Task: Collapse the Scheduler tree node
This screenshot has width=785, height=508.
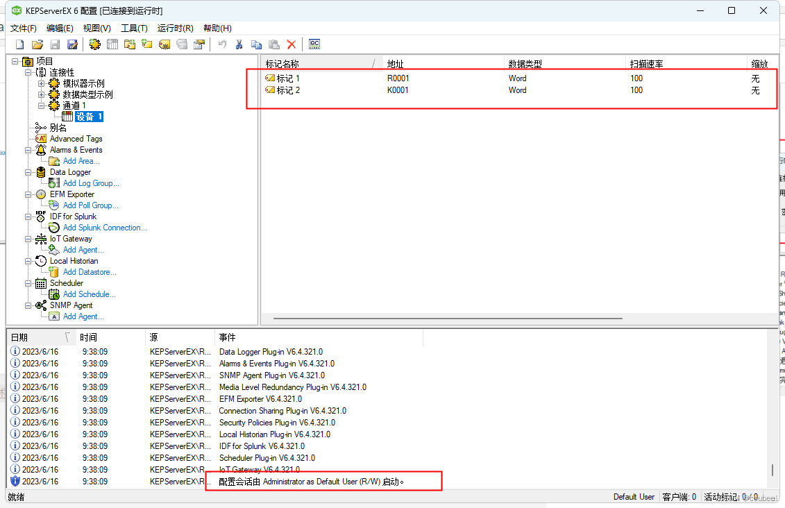Action: tap(28, 283)
